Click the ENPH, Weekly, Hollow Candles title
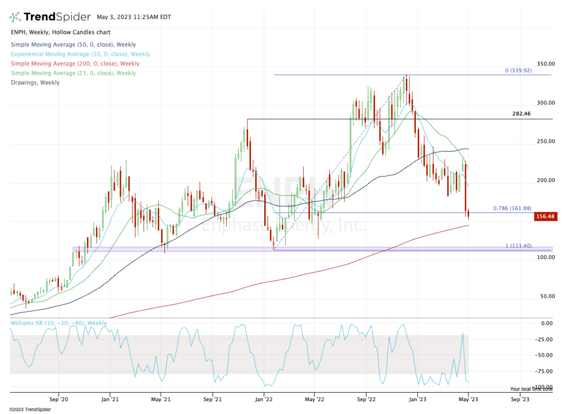 (x=60, y=32)
